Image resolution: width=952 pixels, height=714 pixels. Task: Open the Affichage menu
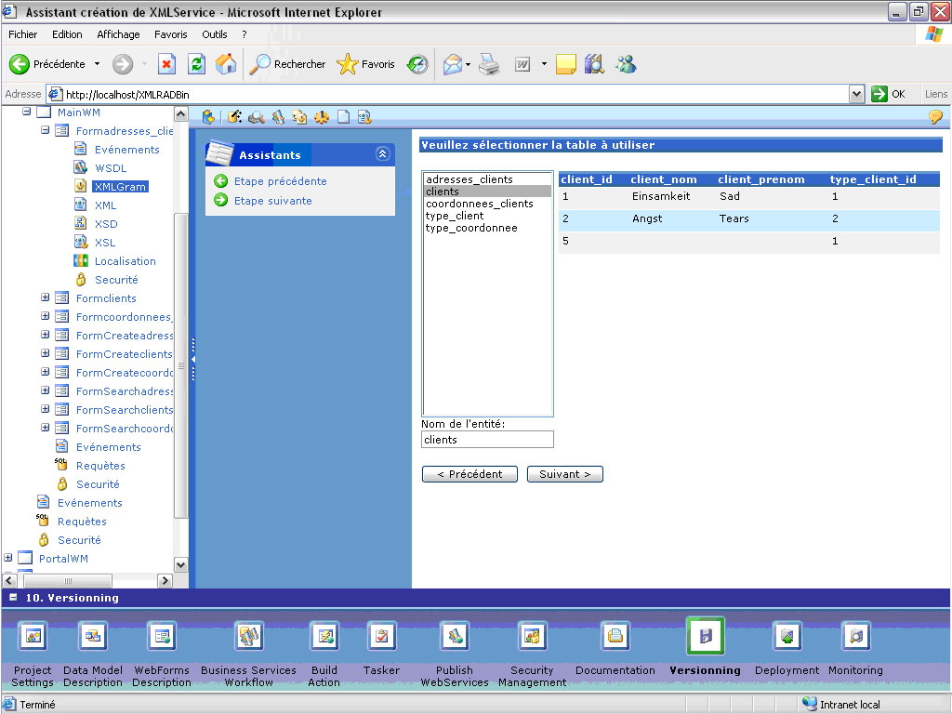(x=118, y=34)
